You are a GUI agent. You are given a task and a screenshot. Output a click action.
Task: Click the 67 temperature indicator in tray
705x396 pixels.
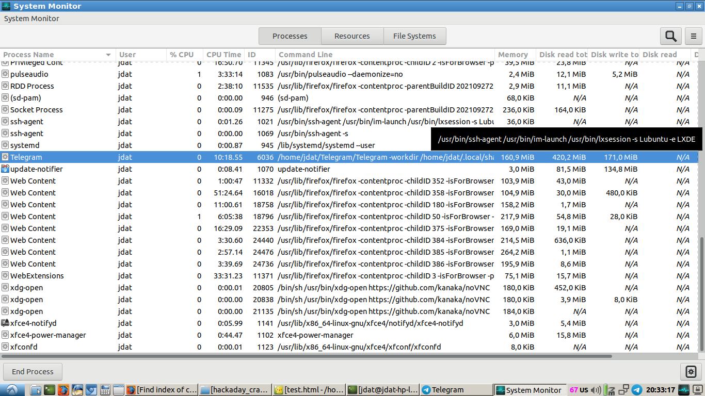pos(574,390)
